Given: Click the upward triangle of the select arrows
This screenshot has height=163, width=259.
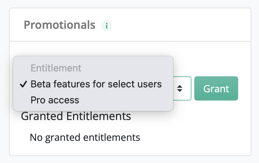Looking at the screenshot, I should [180, 86].
